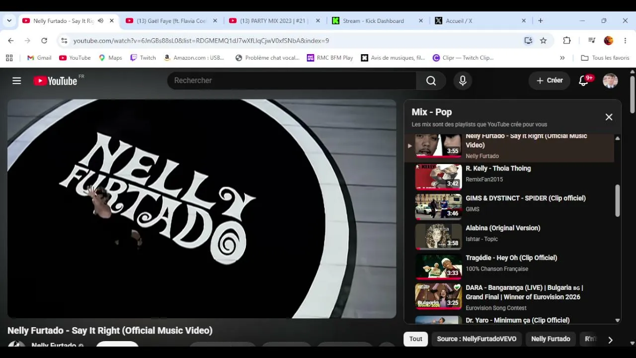Open the Chrome profile avatar
The width and height of the screenshot is (636, 358).
coord(608,41)
